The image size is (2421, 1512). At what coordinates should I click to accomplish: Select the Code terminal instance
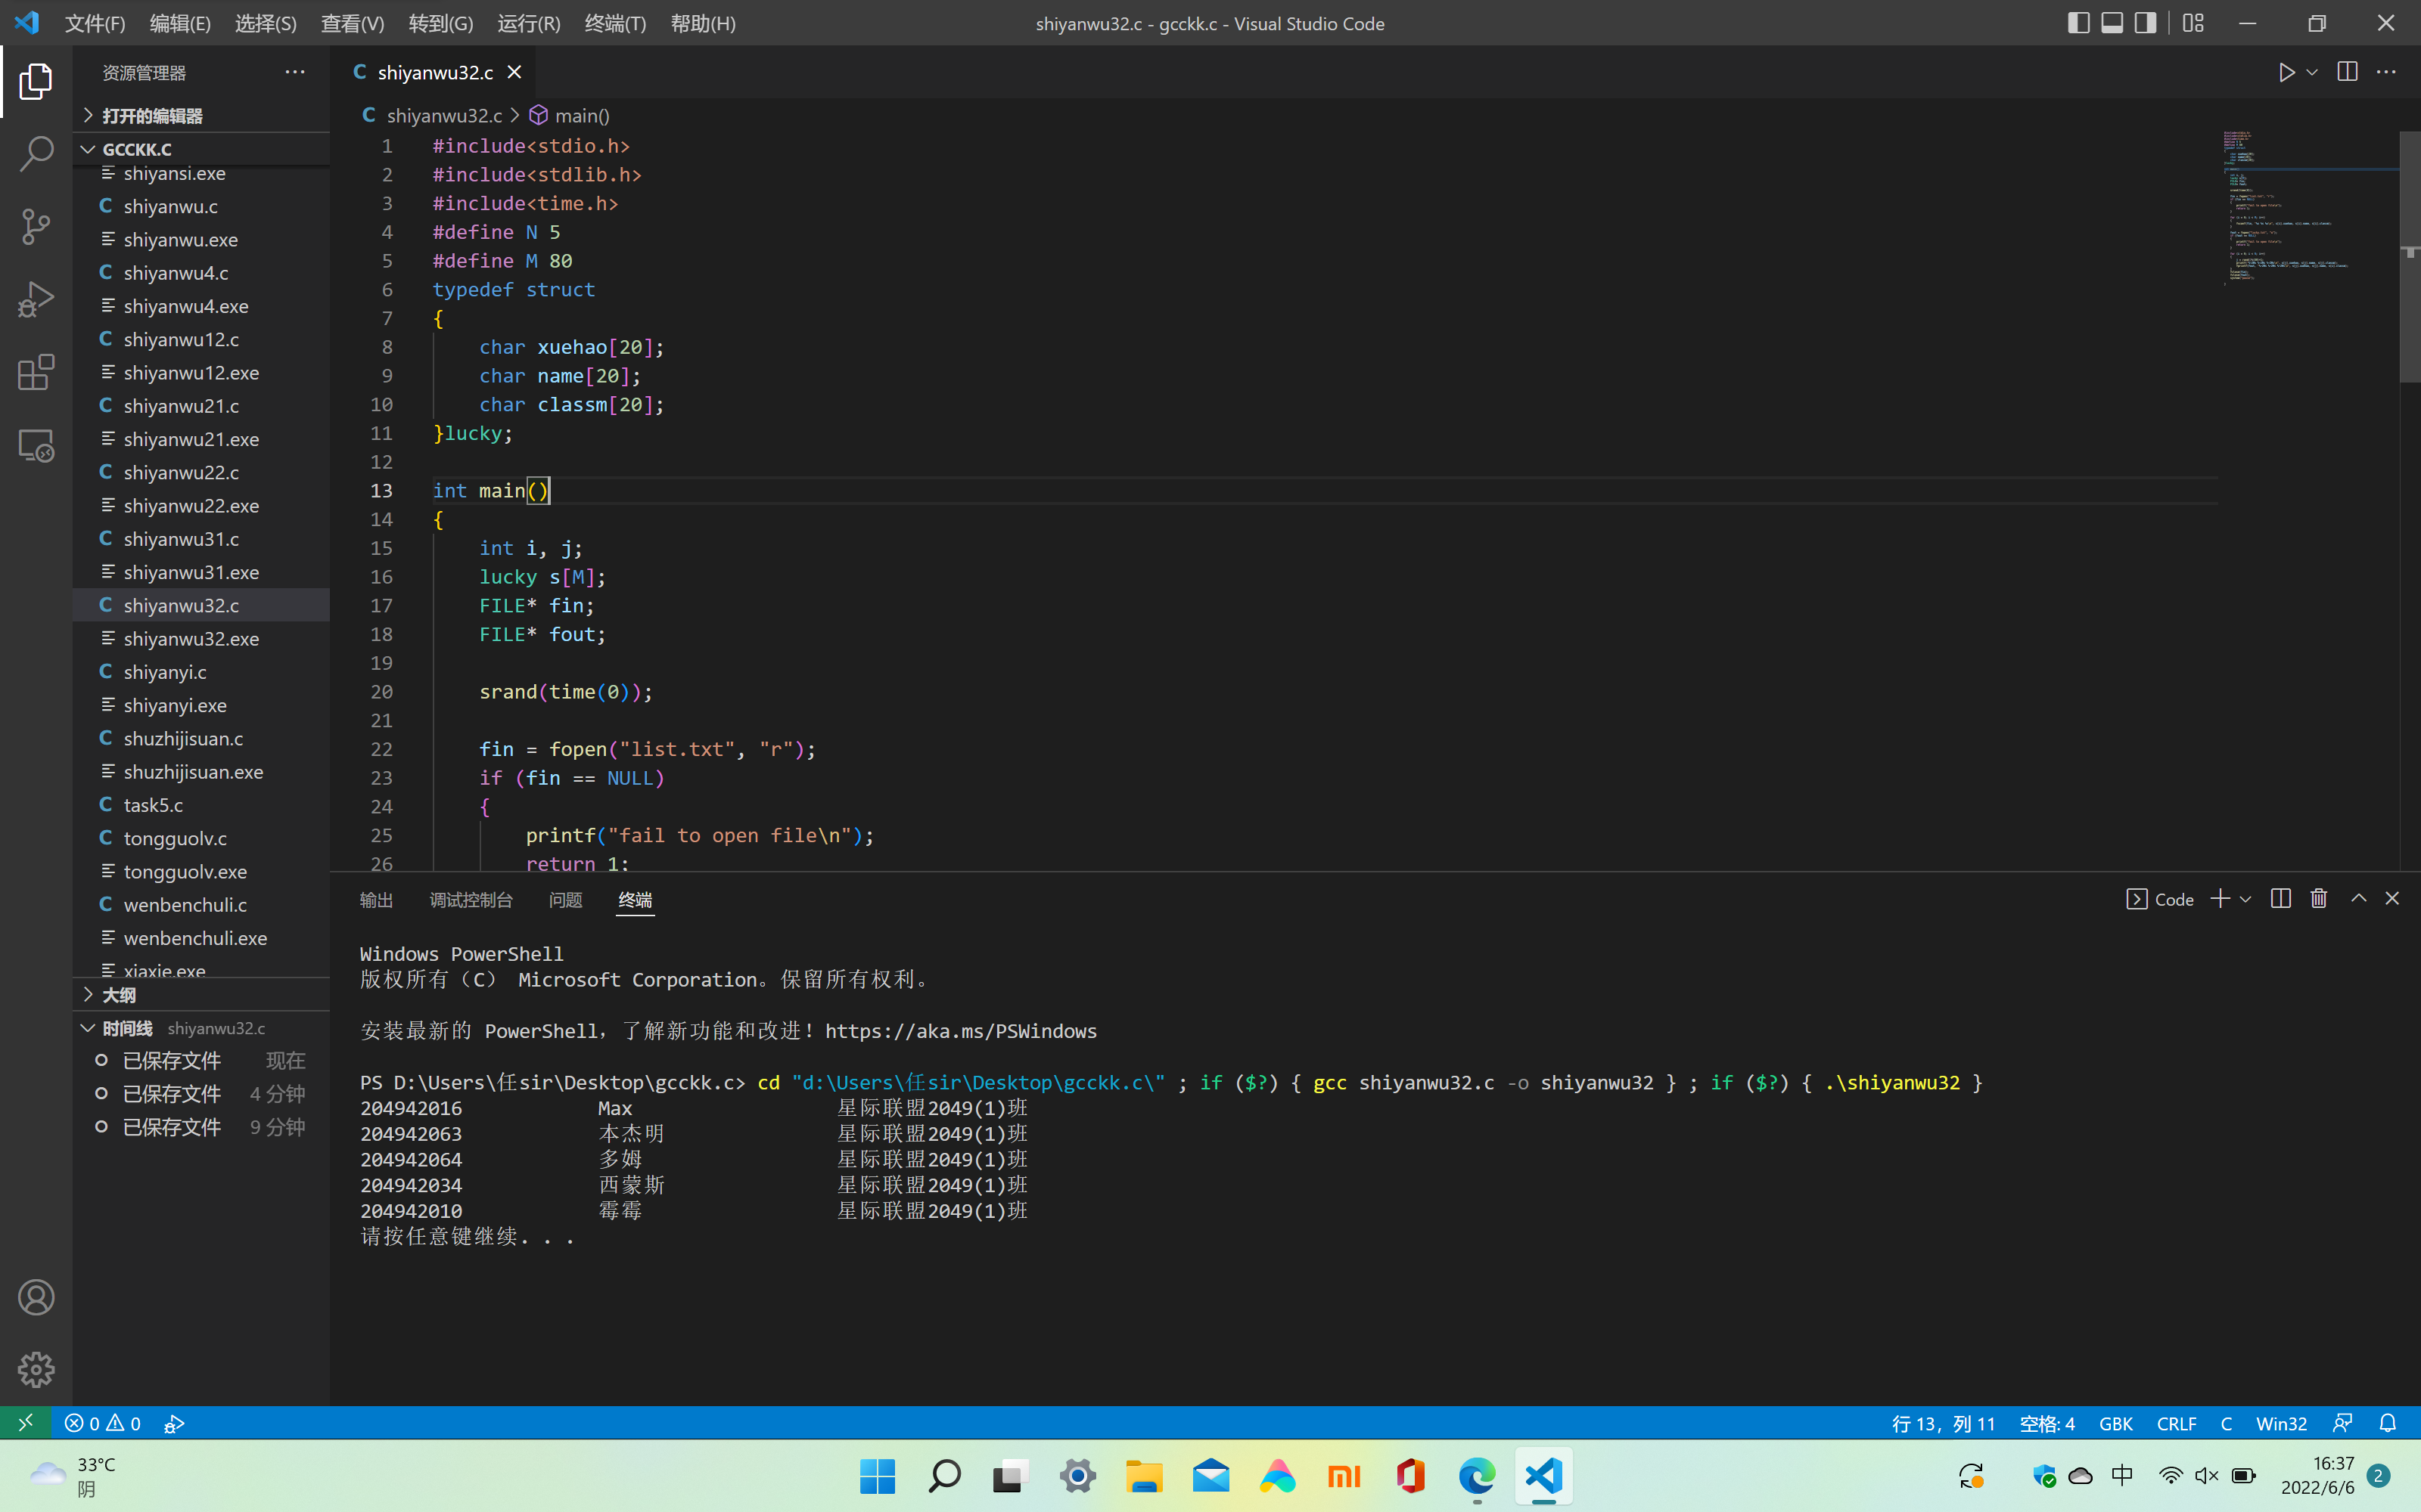tap(2160, 899)
